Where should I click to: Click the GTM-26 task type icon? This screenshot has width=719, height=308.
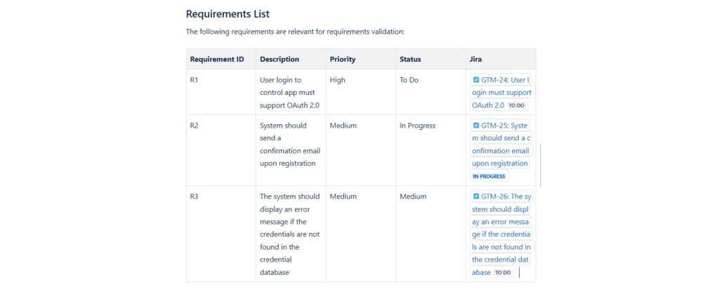click(x=476, y=196)
